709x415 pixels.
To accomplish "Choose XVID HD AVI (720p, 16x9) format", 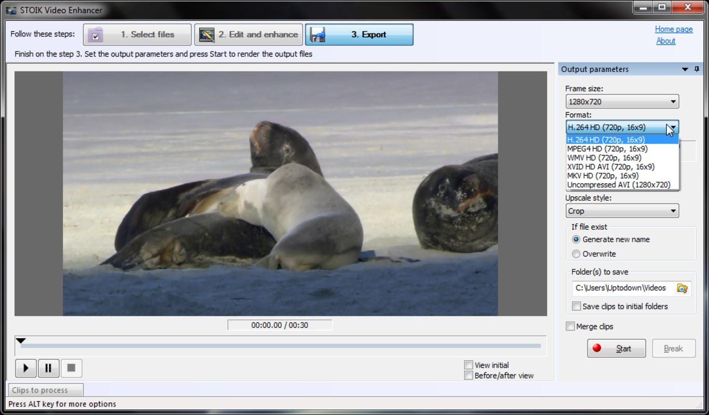I will click(622, 167).
